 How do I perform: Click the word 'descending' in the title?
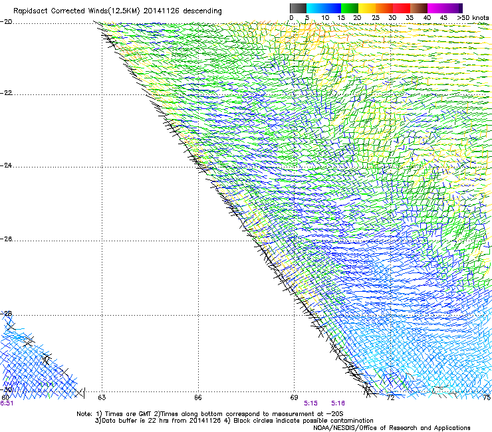(x=202, y=11)
